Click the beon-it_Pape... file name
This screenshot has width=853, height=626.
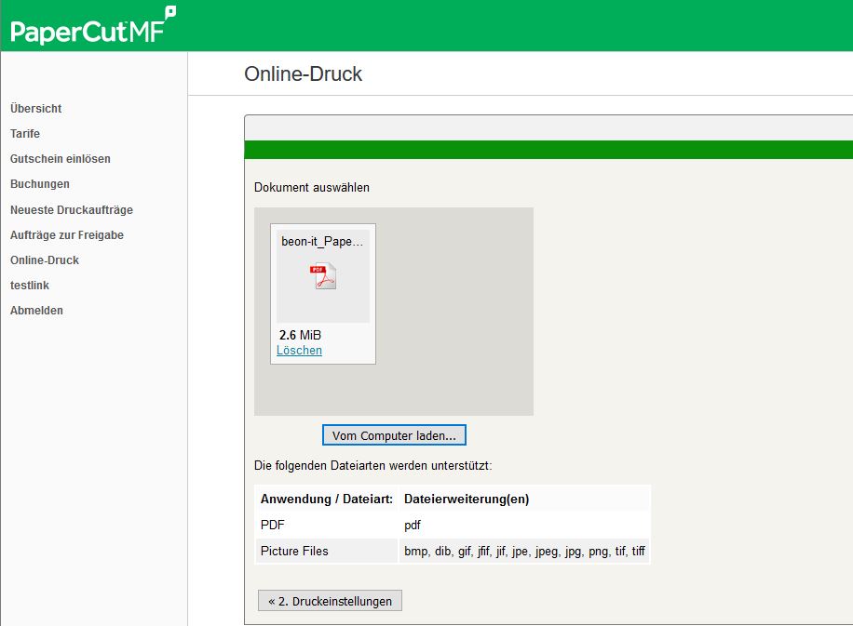322,241
